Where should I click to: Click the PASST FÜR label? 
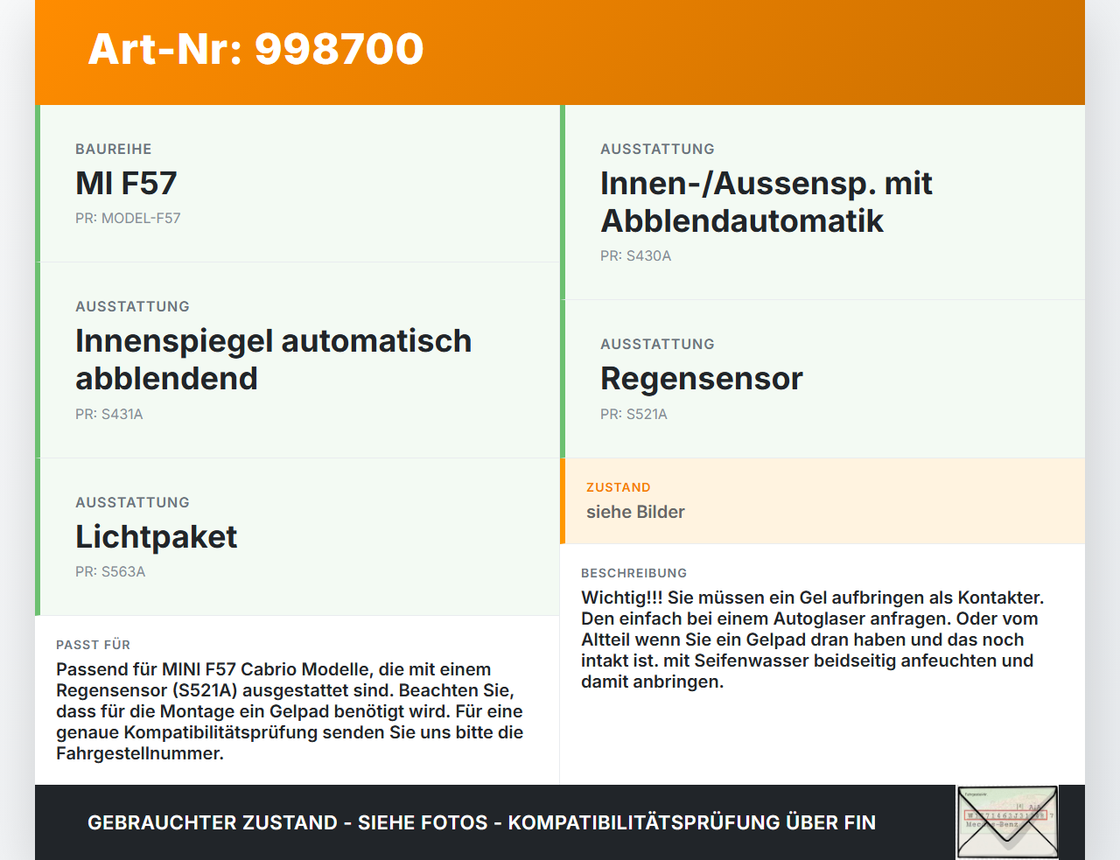coord(93,645)
